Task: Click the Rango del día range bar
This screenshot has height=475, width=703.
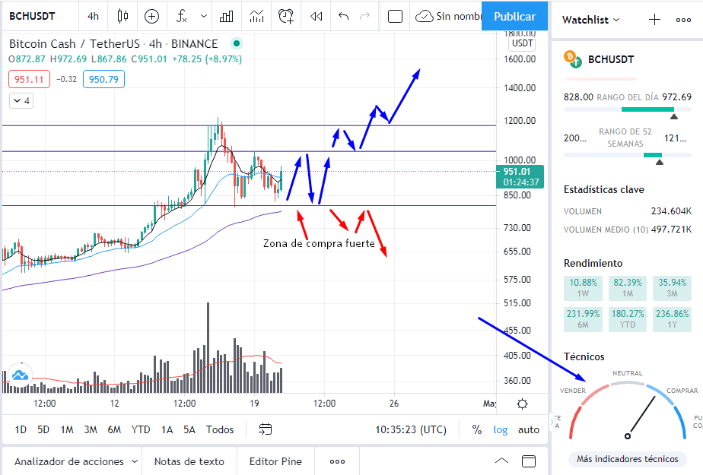Action: pyautogui.click(x=627, y=109)
